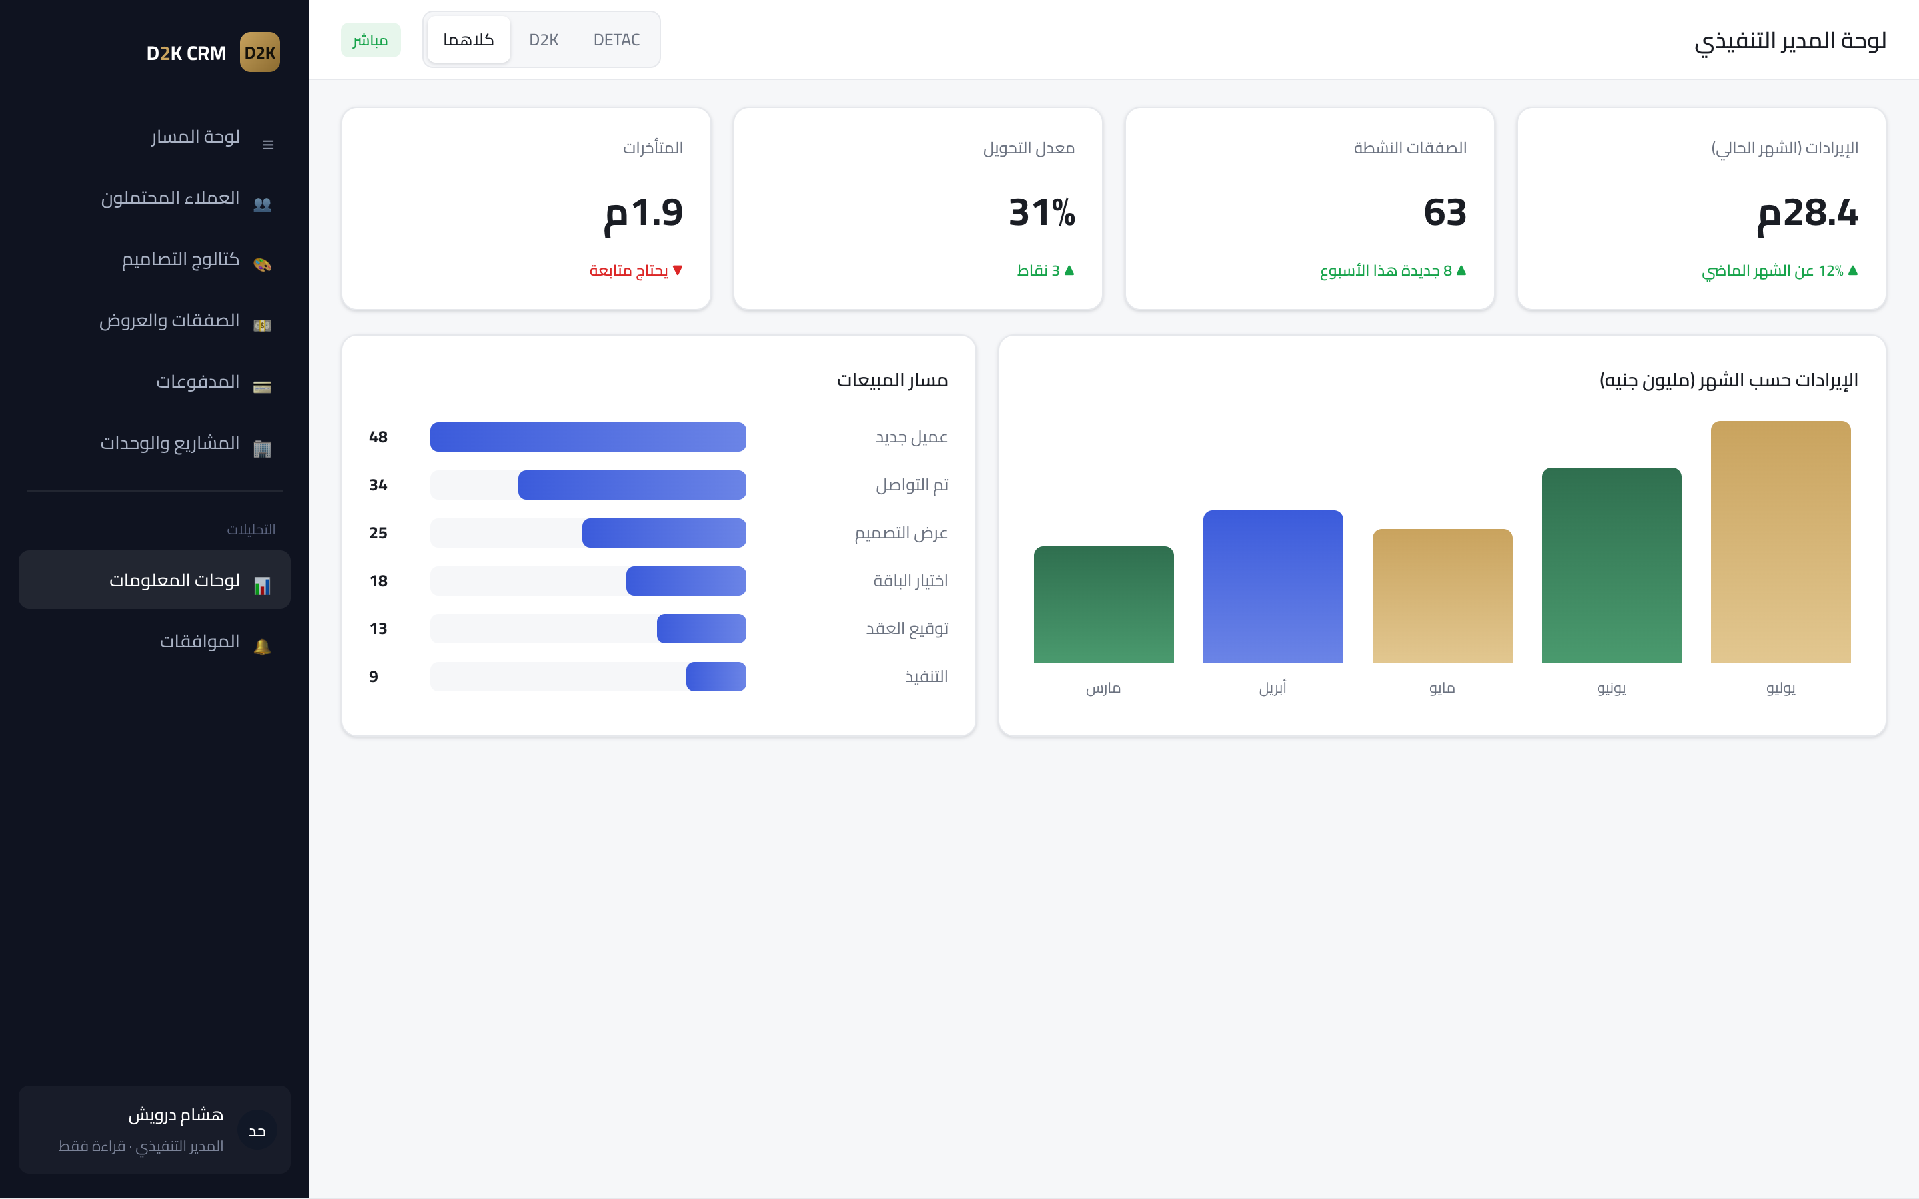
Task: Select the DETAC company filter
Action: pyautogui.click(x=616, y=40)
